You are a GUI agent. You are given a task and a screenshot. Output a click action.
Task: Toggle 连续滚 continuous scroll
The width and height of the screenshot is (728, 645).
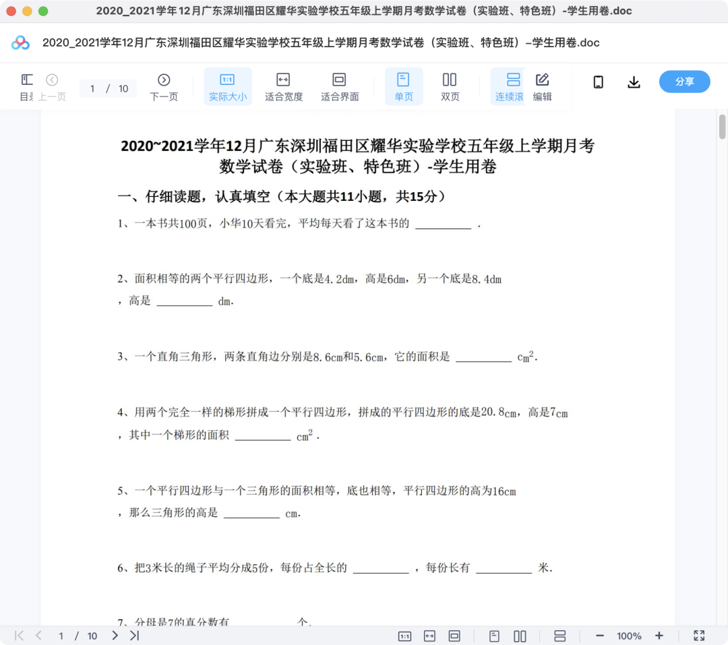tap(509, 86)
